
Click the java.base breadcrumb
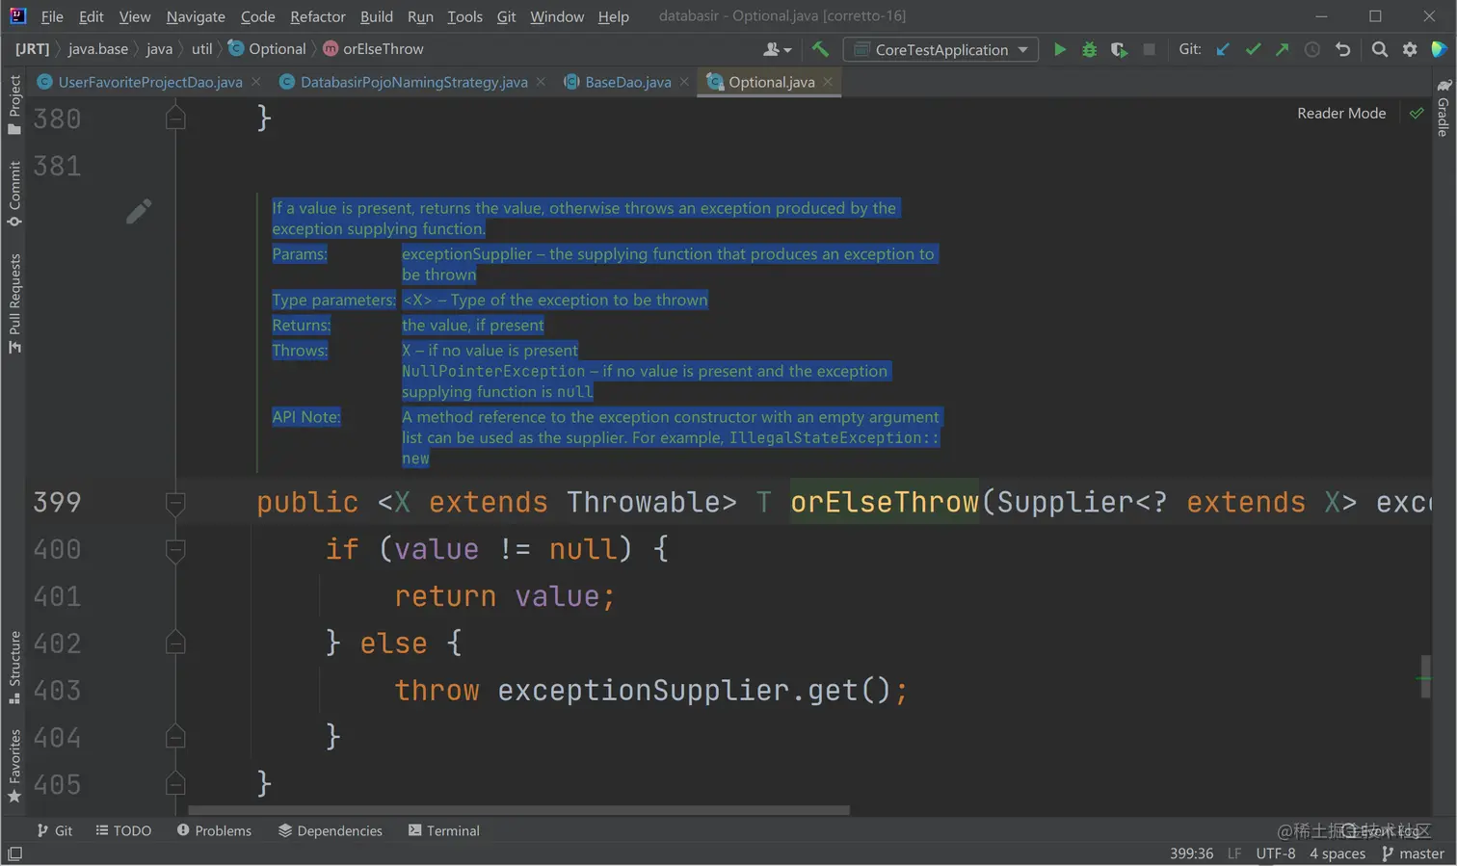[x=98, y=48]
